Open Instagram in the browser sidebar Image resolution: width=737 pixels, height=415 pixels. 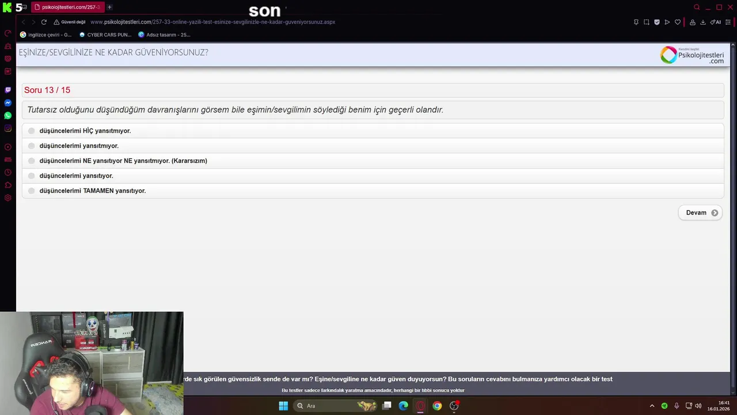click(8, 128)
